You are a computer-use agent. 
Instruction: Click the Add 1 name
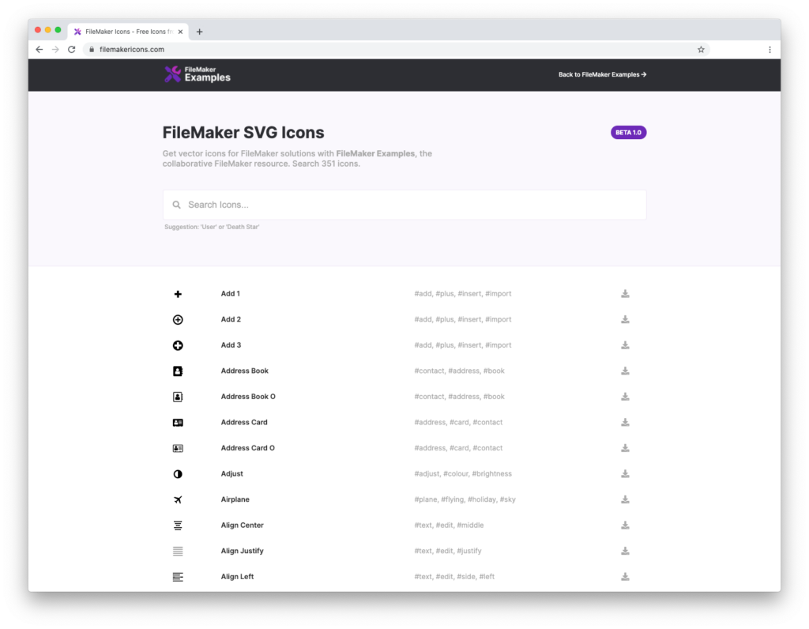pos(230,294)
